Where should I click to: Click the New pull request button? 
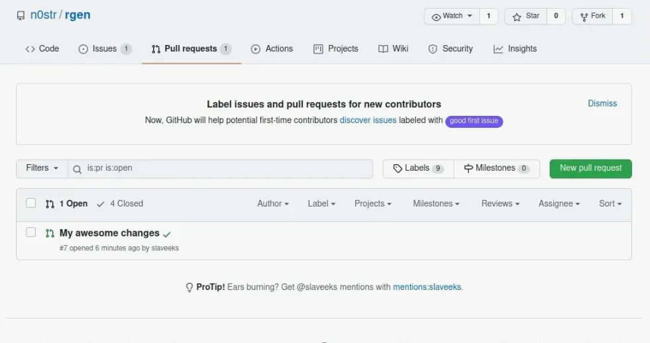pos(591,169)
